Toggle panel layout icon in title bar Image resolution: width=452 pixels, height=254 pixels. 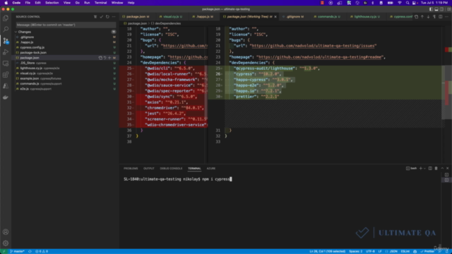pyautogui.click(x=436, y=9)
